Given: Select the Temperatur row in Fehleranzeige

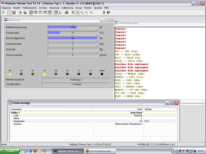Looking at the screenshot, I should click(94, 121).
